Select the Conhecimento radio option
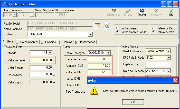Screen dimensions: 180x109 [118, 28]
